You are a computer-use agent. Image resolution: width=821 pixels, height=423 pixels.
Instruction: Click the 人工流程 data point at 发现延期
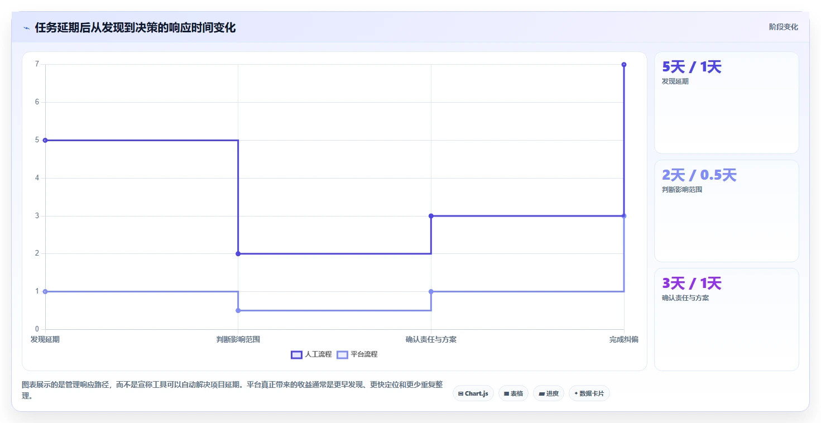point(45,140)
